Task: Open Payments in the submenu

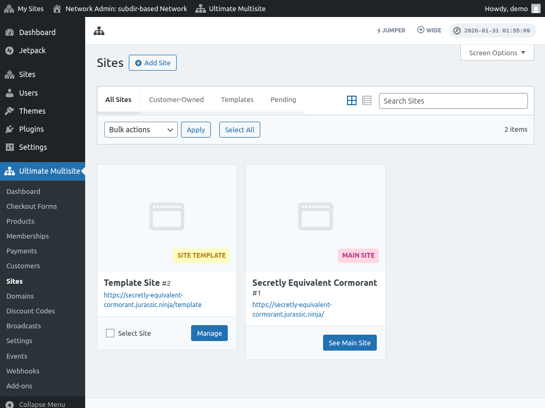Action: [21, 251]
